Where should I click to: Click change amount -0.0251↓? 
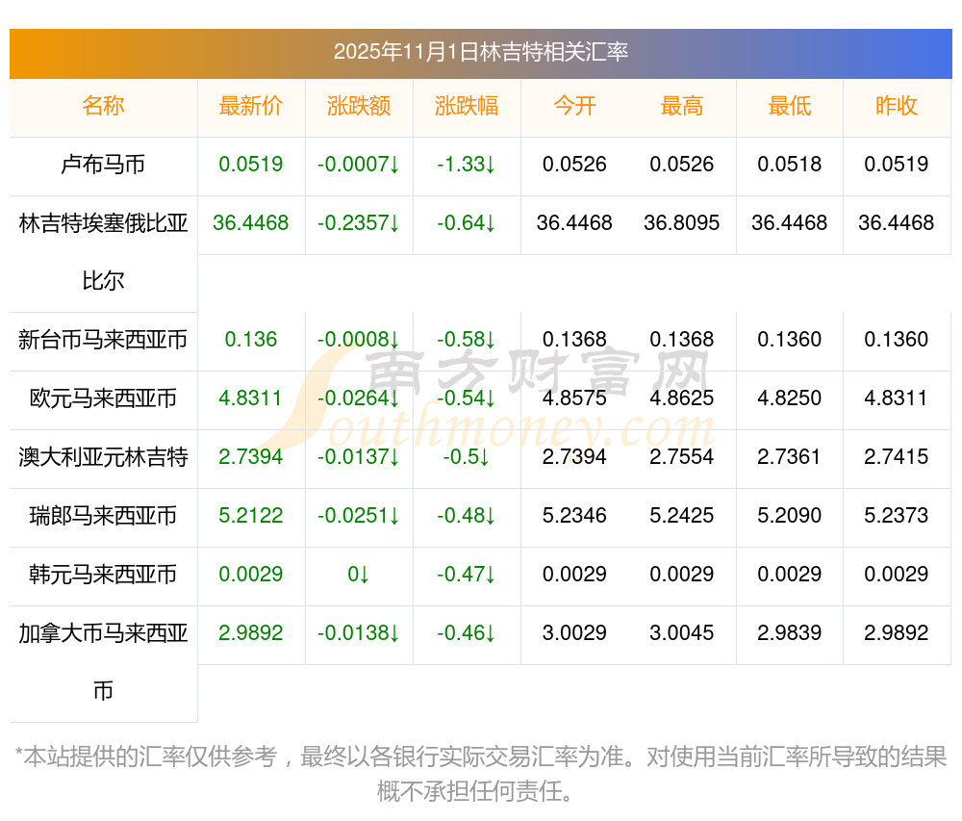pos(359,516)
